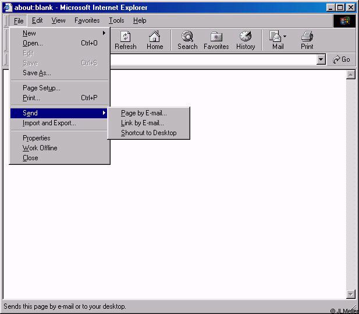Maximize the Internet Explorer window
Screen dimensions: 359x314
coord(340,8)
